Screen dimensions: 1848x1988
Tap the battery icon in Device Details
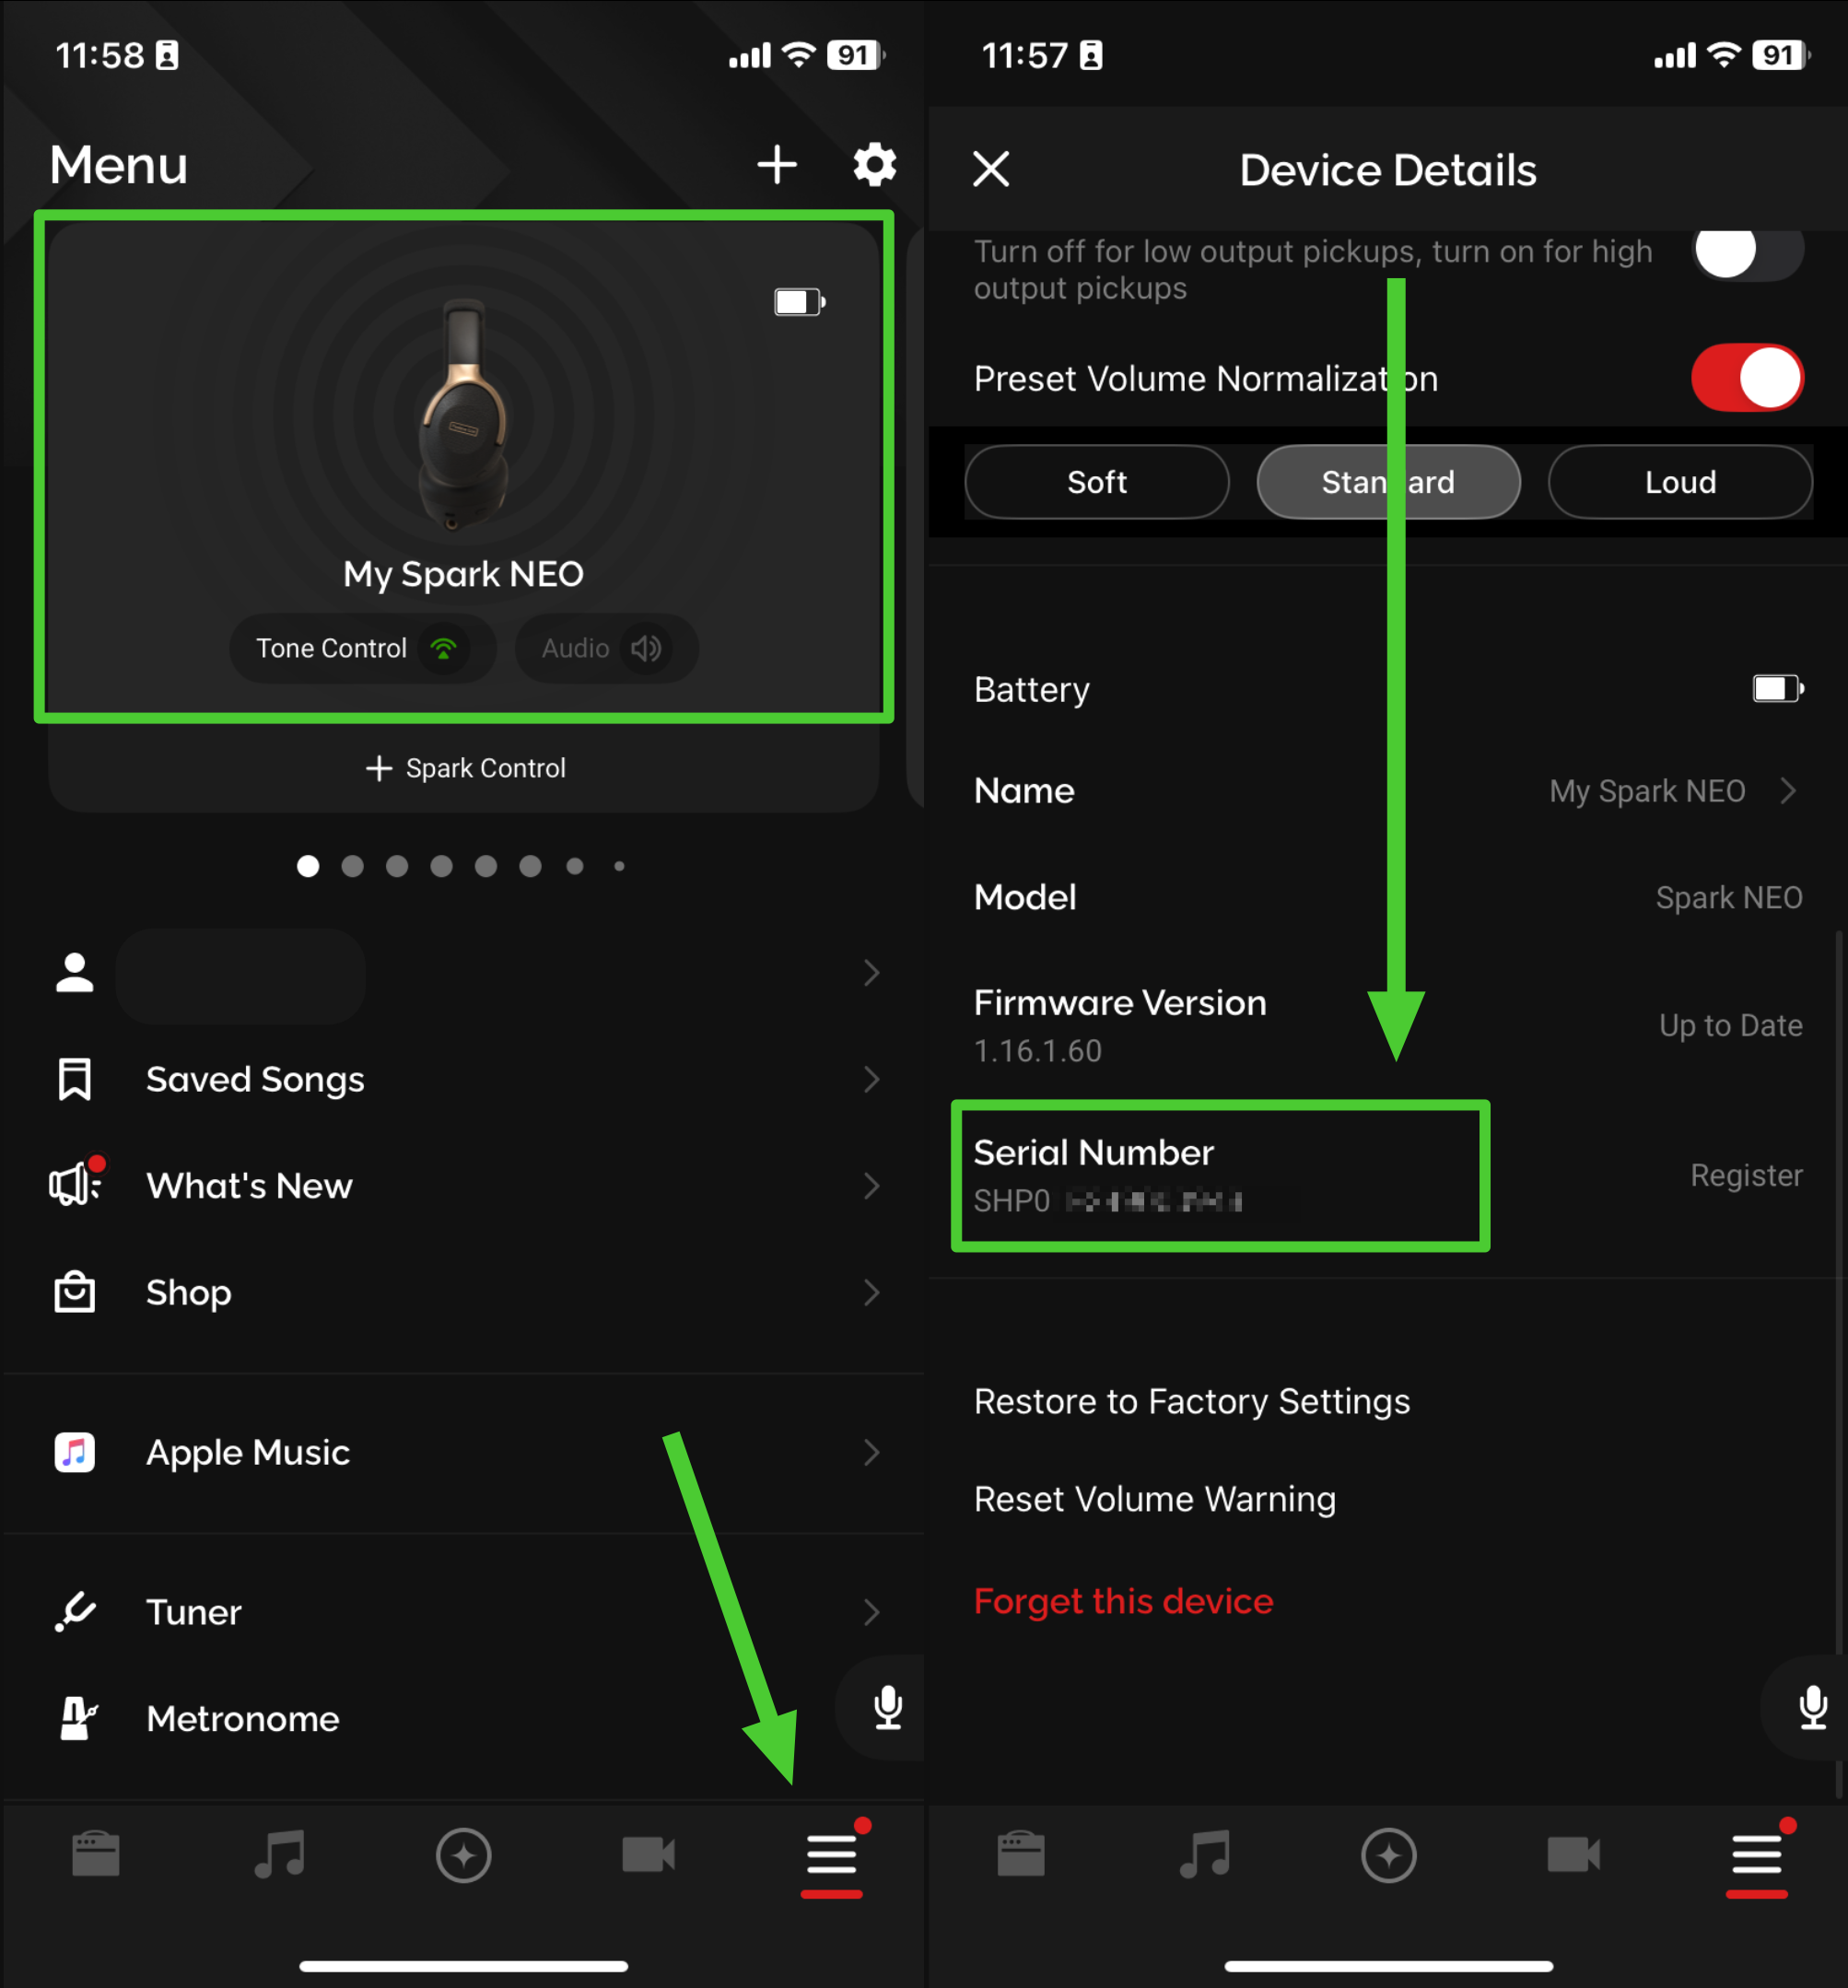pyautogui.click(x=1778, y=689)
